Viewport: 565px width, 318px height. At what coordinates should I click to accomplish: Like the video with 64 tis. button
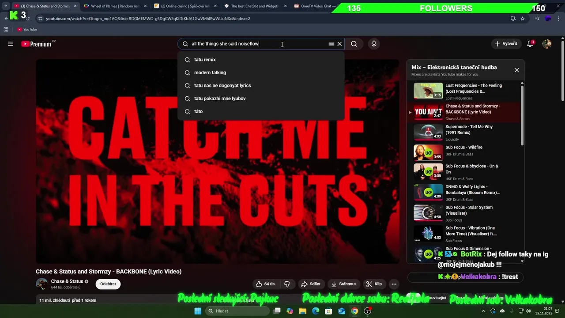click(x=265, y=284)
